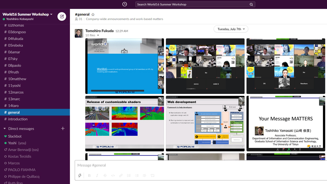Add a direct message with plus icon
The image size is (327, 184).
point(63,129)
